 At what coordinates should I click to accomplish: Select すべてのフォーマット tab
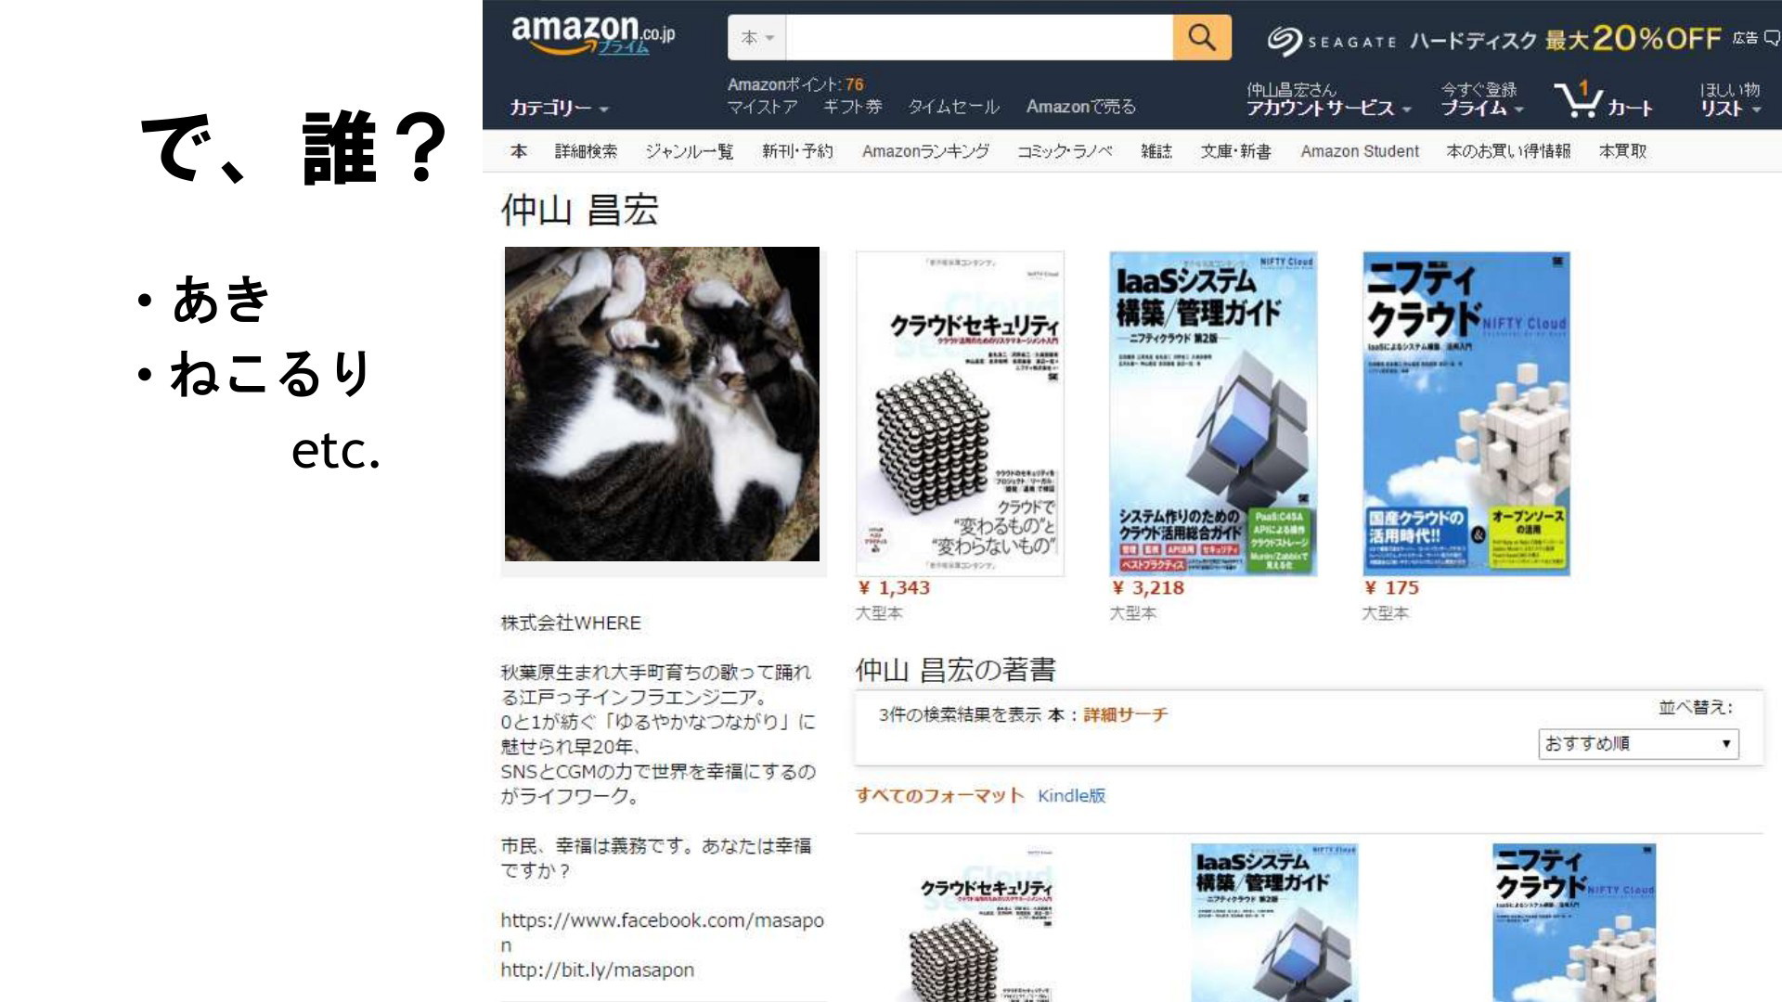pyautogui.click(x=939, y=795)
